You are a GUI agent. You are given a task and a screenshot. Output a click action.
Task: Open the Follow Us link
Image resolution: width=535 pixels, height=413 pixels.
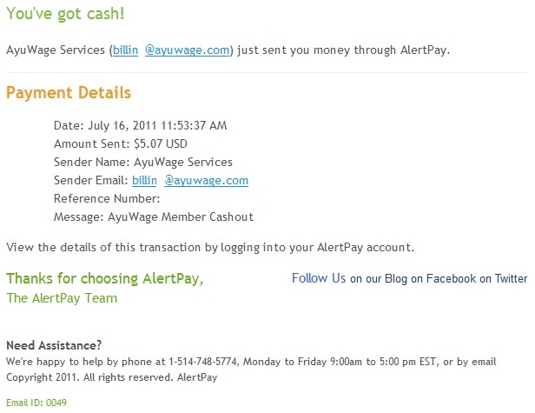point(319,278)
